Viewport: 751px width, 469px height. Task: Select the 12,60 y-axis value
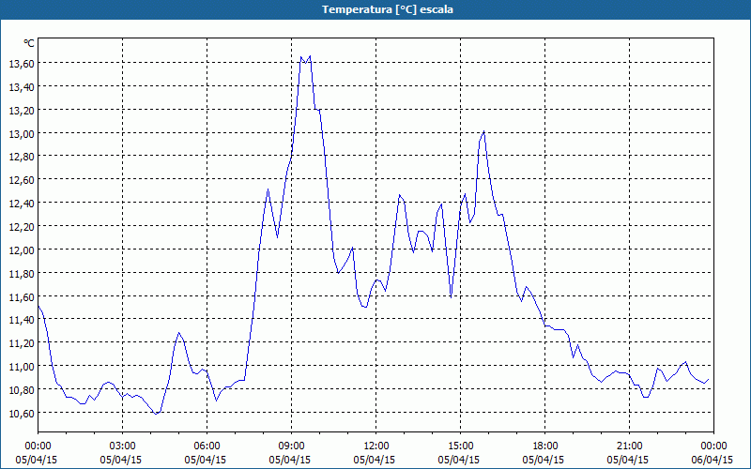[21, 180]
